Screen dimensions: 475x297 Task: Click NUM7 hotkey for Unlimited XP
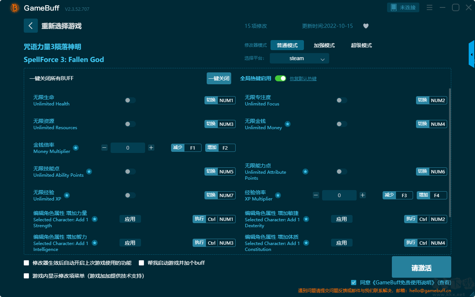pyautogui.click(x=226, y=195)
